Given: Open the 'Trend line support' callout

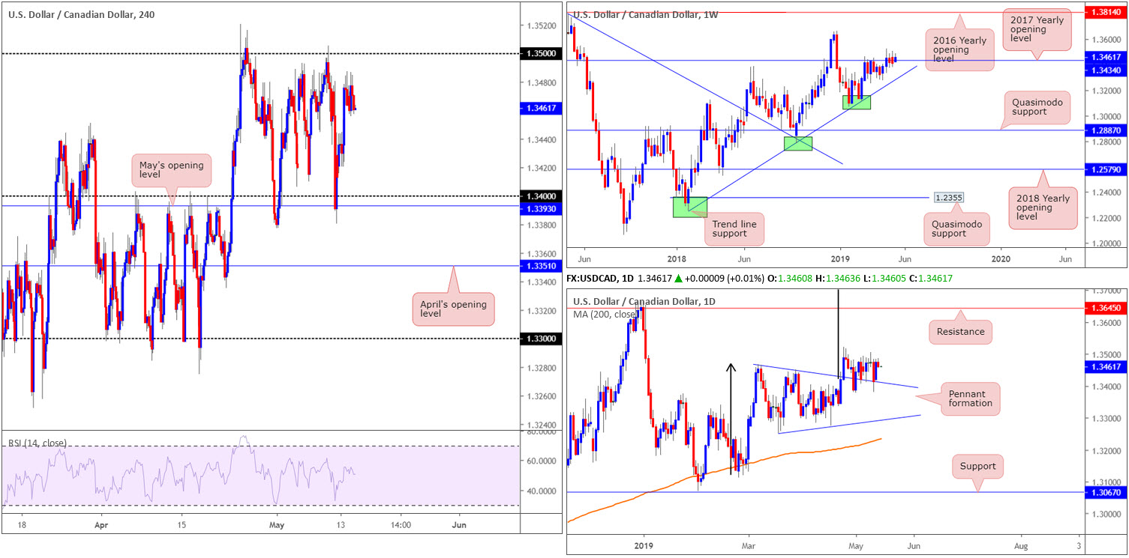Looking at the screenshot, I should coord(735,228).
